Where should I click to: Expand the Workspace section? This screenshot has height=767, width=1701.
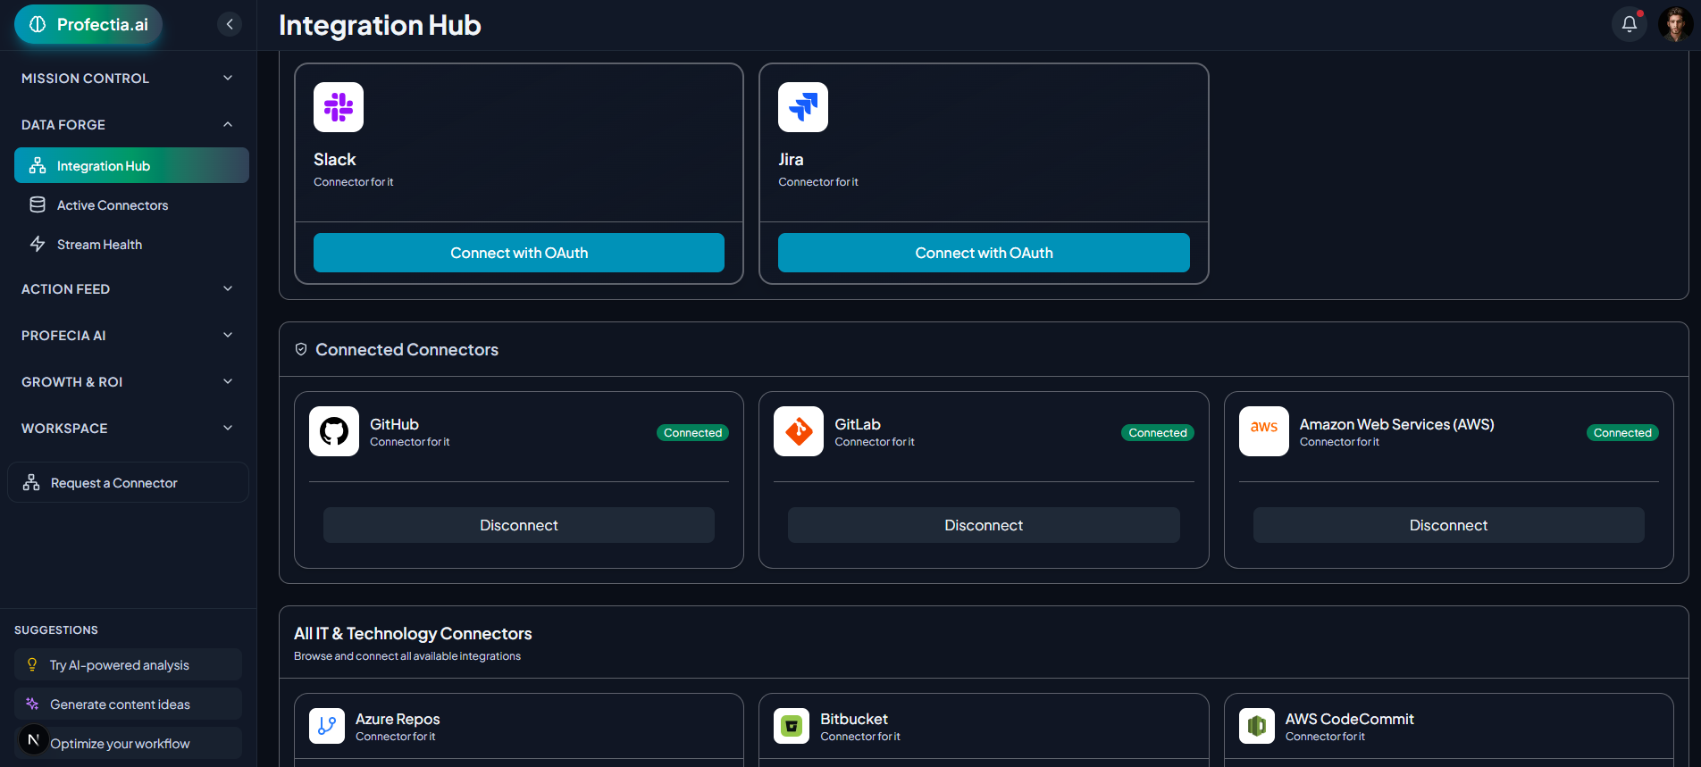[x=128, y=429]
